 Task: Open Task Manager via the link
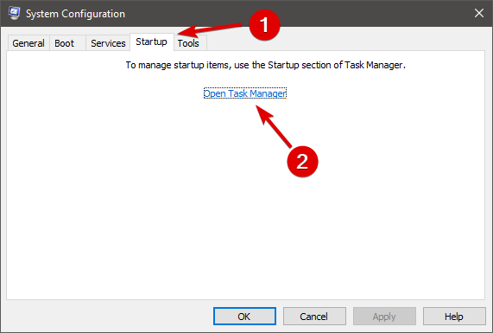[245, 93]
